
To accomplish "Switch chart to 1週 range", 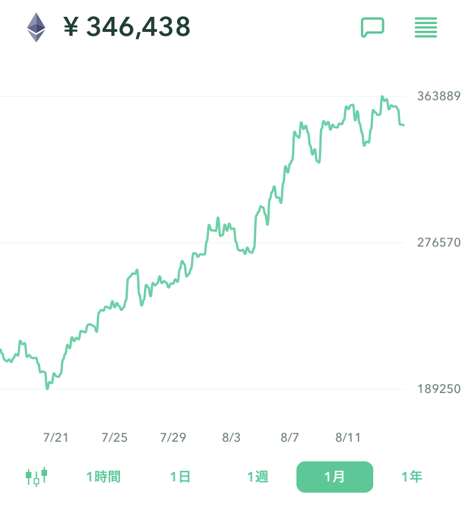I will point(258,477).
